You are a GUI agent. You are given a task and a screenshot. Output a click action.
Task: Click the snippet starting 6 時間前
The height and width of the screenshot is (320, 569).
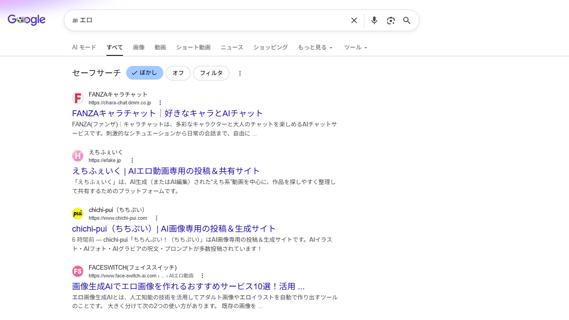click(x=202, y=244)
